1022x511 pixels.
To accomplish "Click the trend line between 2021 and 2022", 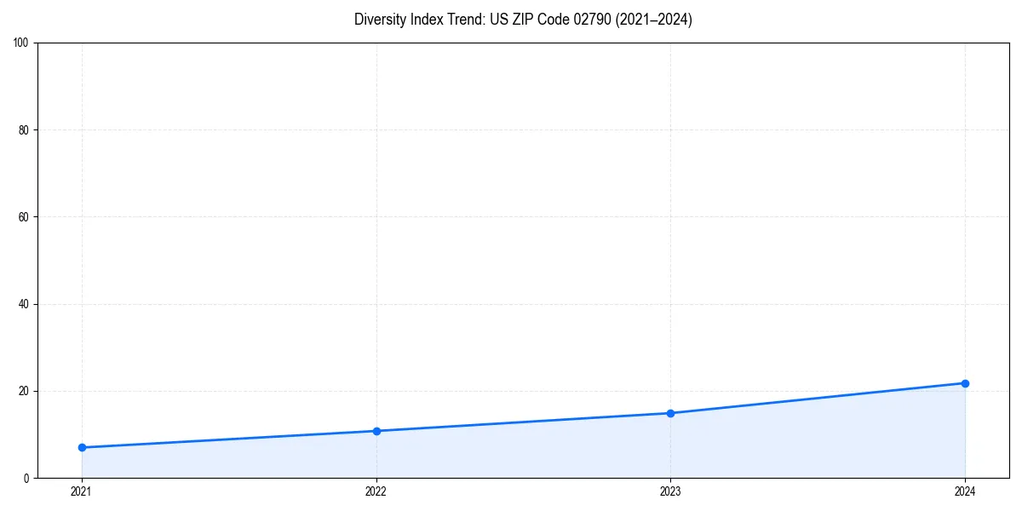I will click(x=227, y=439).
